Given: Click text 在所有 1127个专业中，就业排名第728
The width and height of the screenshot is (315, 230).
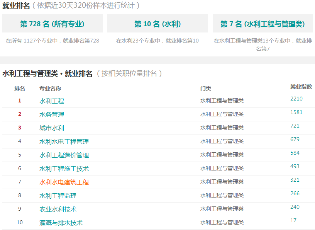Looking at the screenshot, I should click(x=52, y=41).
